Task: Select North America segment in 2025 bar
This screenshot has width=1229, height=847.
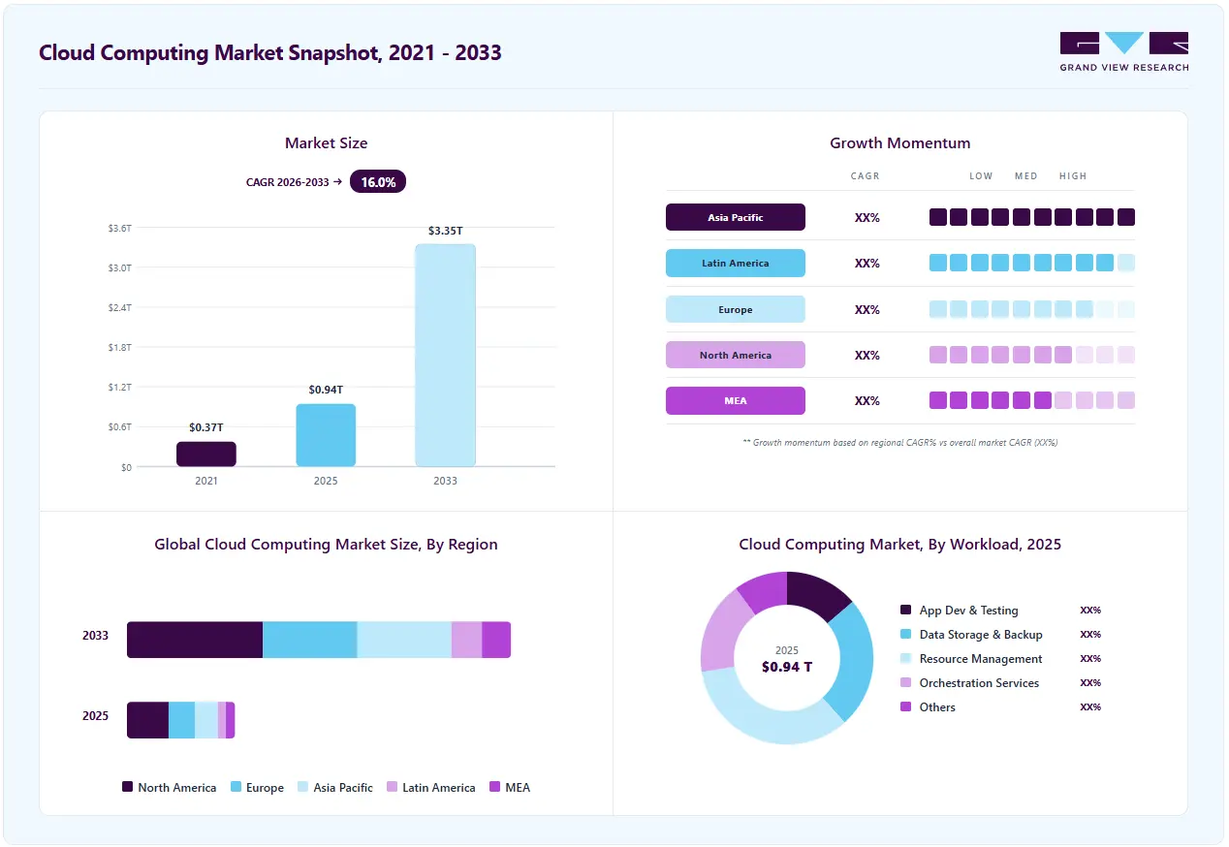Action: click(147, 720)
